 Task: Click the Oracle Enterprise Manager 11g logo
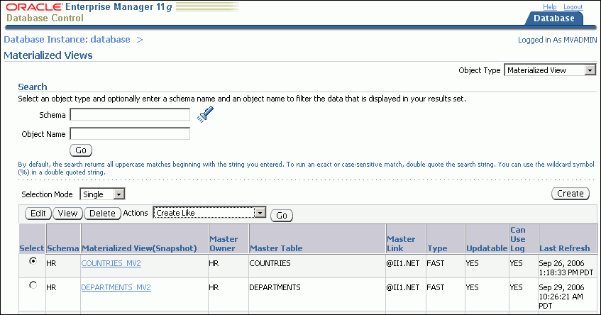[89, 7]
